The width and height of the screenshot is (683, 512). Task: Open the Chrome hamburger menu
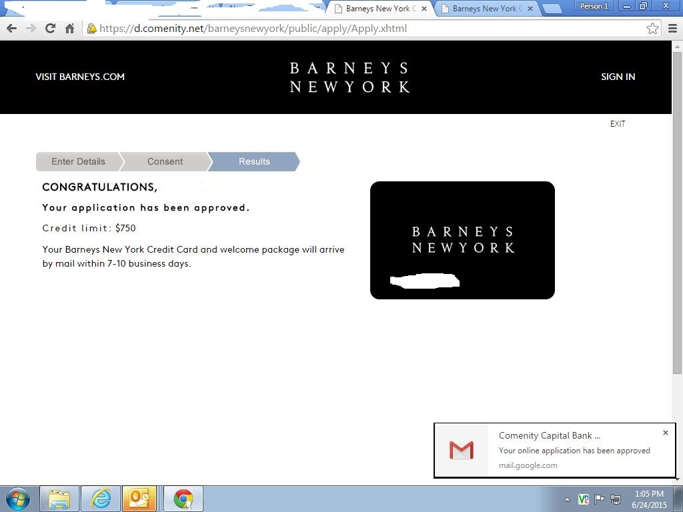coord(672,29)
